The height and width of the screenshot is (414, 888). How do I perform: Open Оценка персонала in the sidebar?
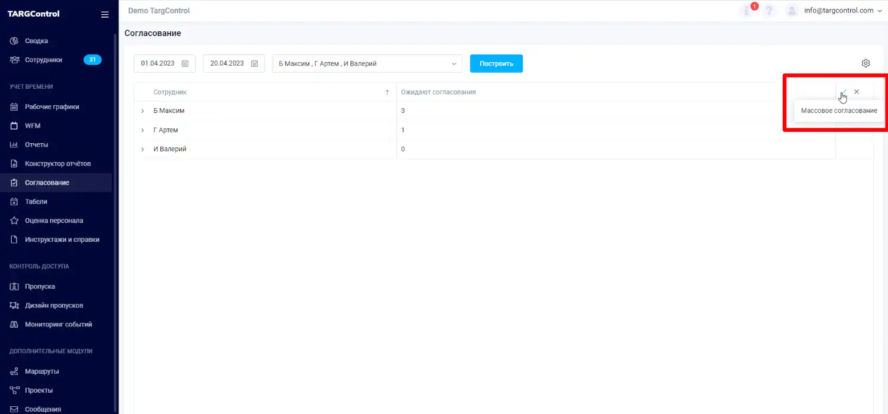click(x=54, y=221)
